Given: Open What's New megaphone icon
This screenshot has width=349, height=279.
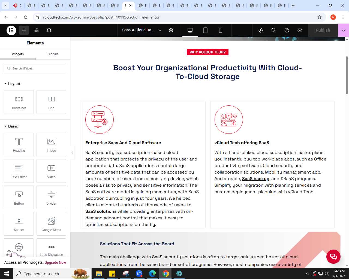Looking at the screenshot, I should (261, 30).
